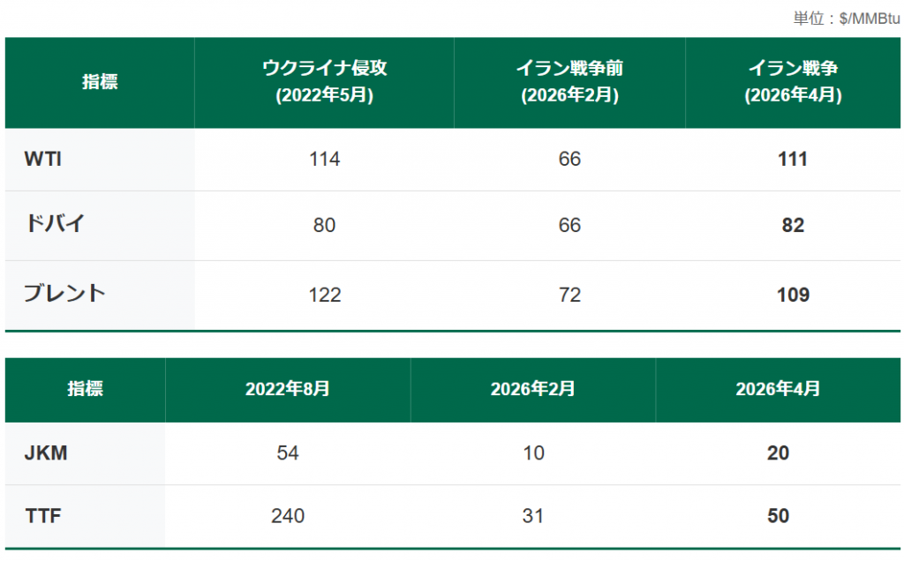Select the WTI value 114
The width and height of the screenshot is (904, 561).
(x=324, y=160)
